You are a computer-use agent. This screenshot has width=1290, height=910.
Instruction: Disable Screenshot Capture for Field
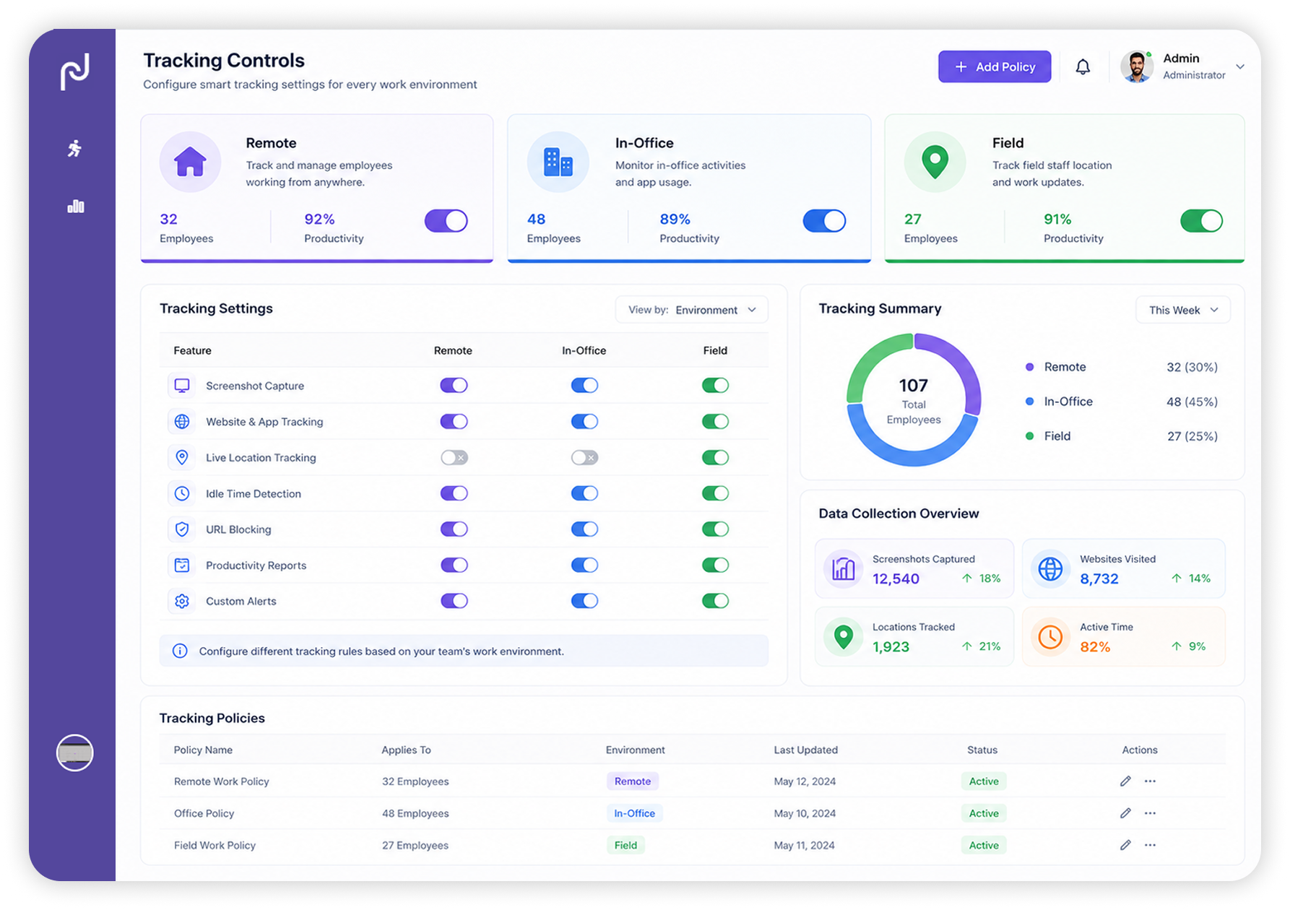715,386
